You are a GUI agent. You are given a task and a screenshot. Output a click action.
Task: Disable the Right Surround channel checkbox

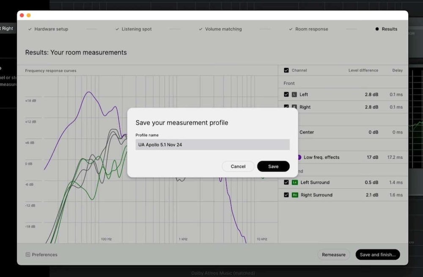[286, 195]
